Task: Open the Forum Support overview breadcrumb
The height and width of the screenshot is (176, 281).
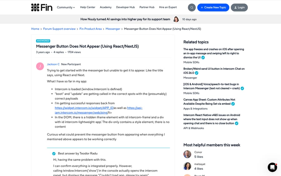Action: [x=59, y=29]
